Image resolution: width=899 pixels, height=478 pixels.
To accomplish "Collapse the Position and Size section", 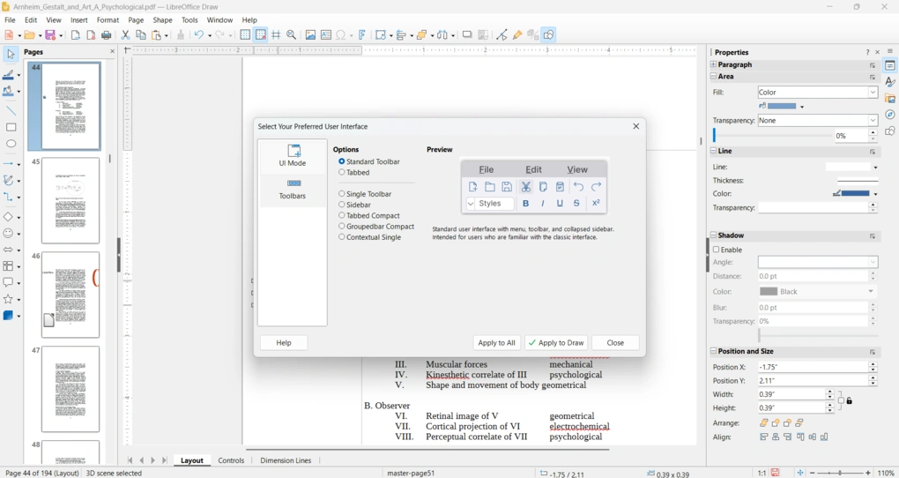I will (713, 351).
